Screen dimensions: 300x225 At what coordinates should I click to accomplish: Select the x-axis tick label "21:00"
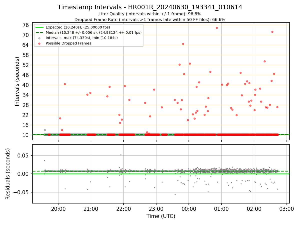coord(91,209)
